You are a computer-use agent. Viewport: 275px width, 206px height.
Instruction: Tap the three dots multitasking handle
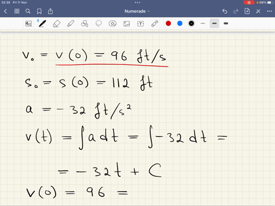pyautogui.click(x=137, y=2)
